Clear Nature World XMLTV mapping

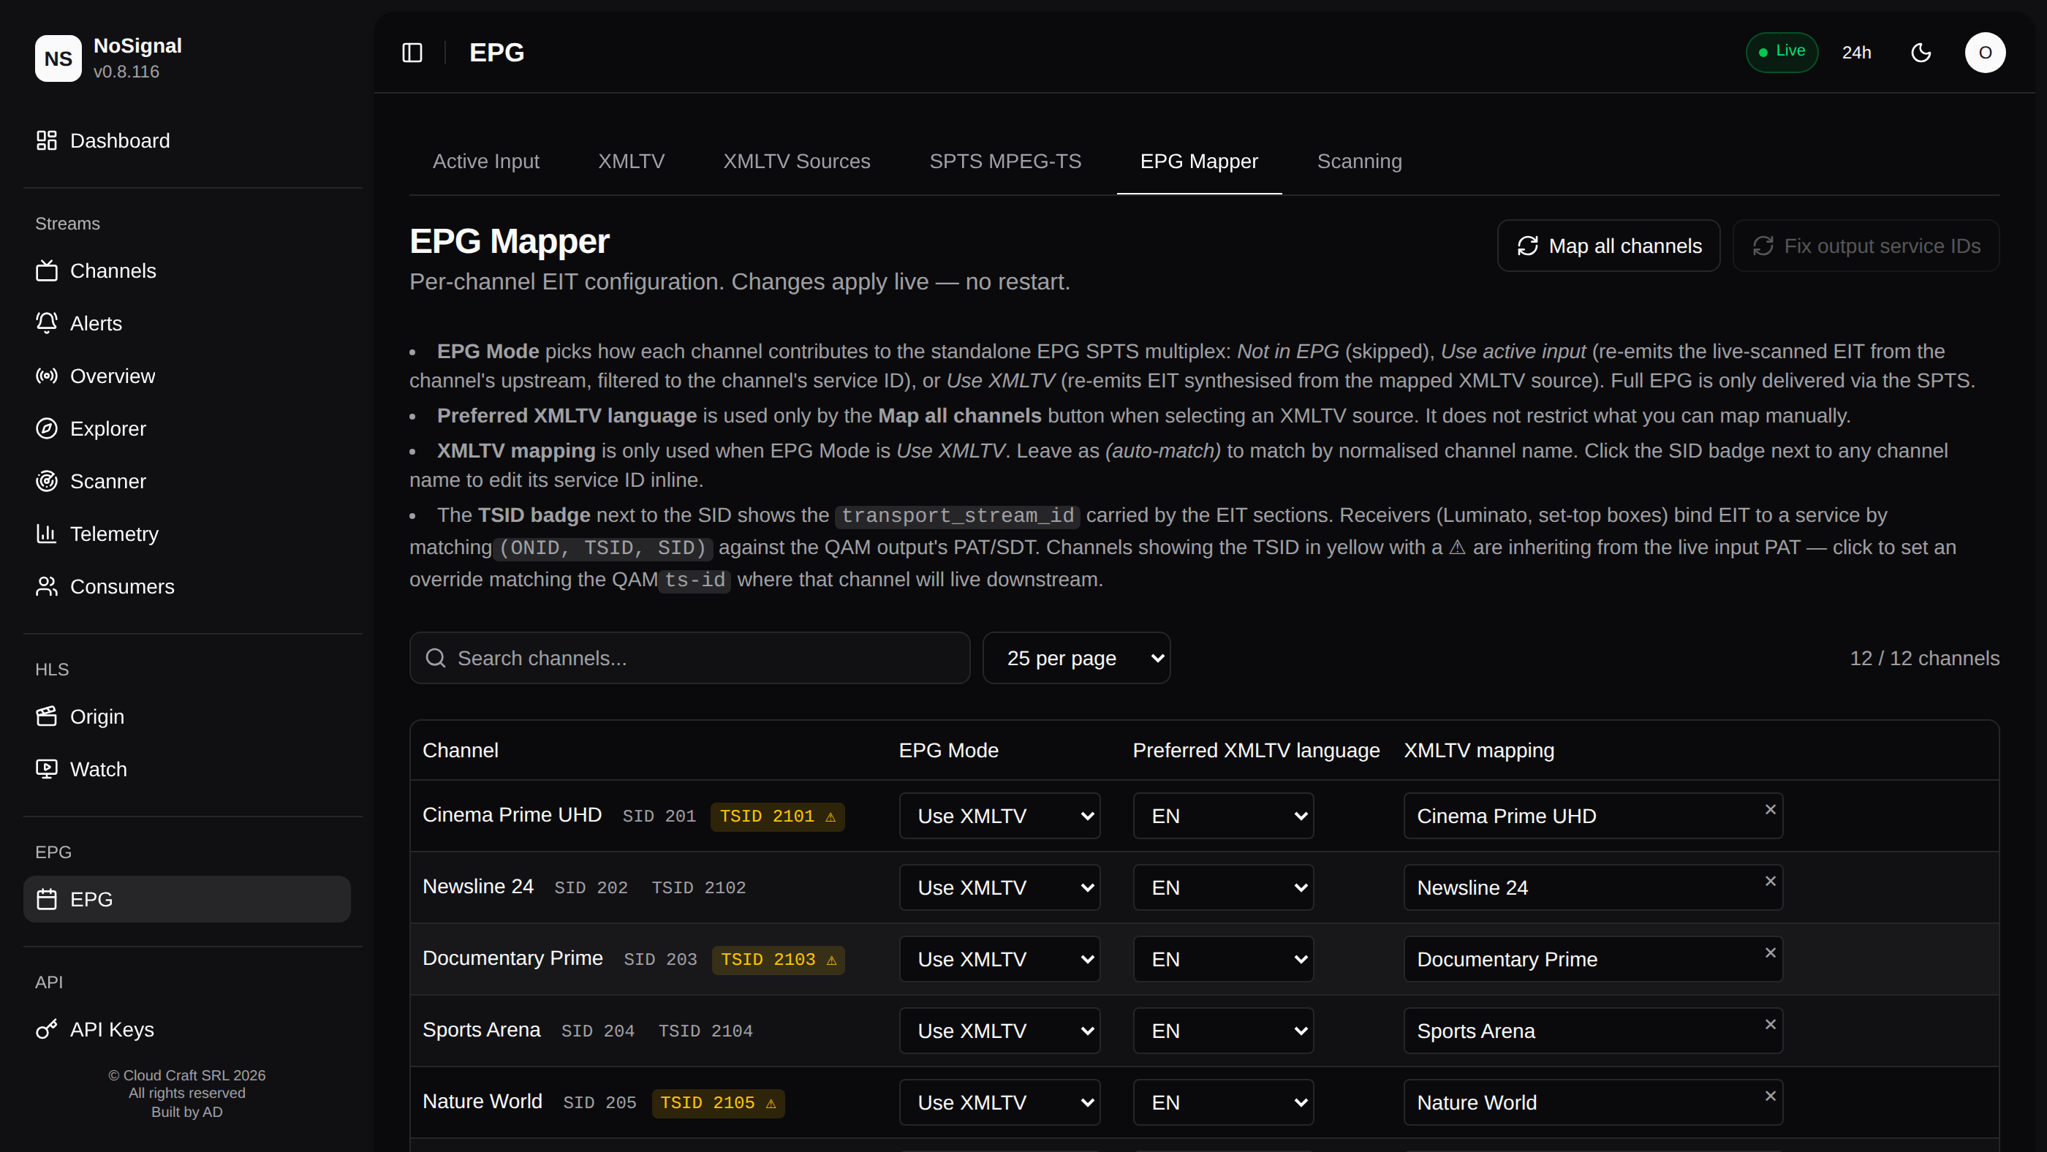tap(1770, 1096)
